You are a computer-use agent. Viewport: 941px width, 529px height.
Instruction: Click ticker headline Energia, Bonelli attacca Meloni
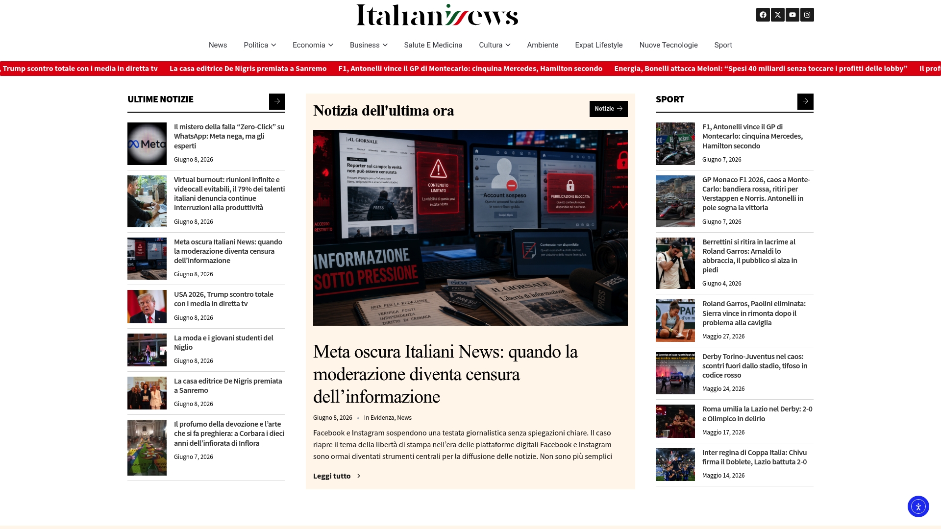pos(761,69)
